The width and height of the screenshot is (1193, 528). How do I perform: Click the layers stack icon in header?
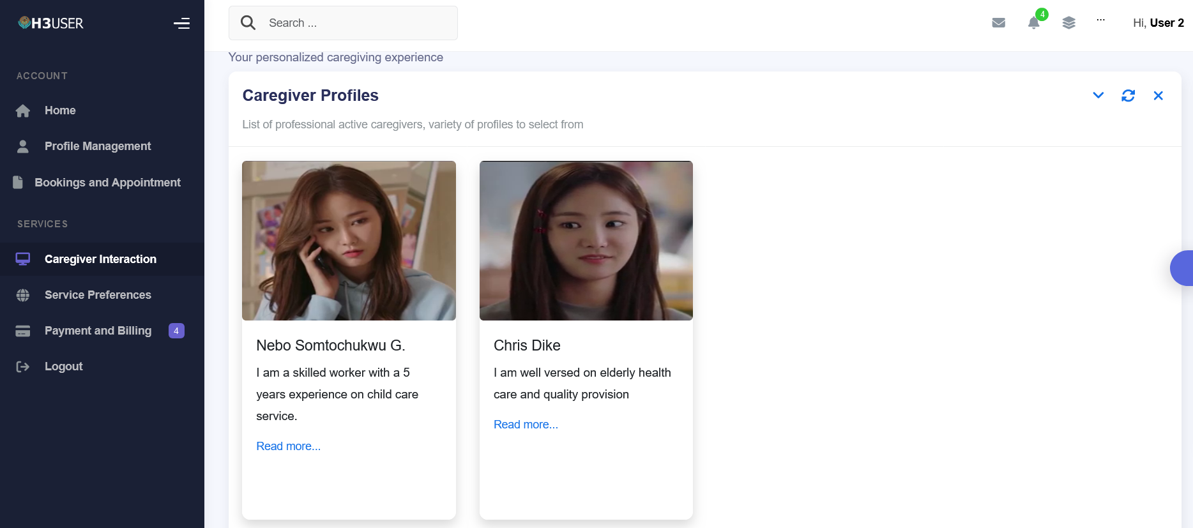coord(1068,23)
